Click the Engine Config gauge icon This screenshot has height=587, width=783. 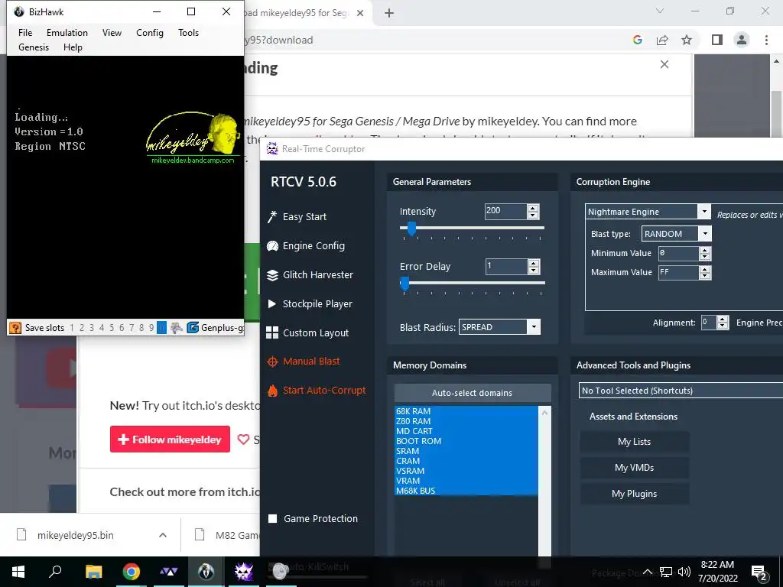tap(272, 245)
